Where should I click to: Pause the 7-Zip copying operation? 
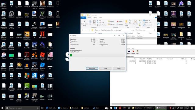(x=105, y=68)
